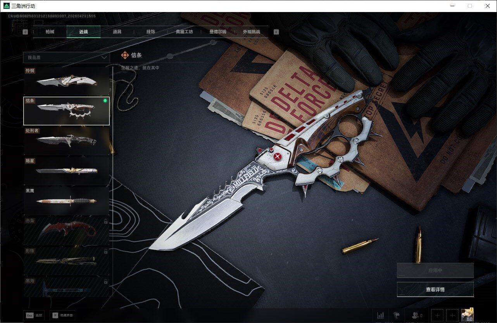This screenshot has width=497, height=323.
Task: Click the 觉醒之道，就在其中 description text
Action: pos(140,68)
